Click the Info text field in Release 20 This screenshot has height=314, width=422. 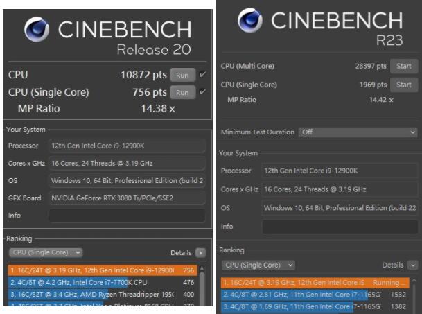coord(127,216)
